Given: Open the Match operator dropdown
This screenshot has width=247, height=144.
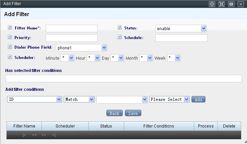Looking at the screenshot, I should click(x=79, y=99).
